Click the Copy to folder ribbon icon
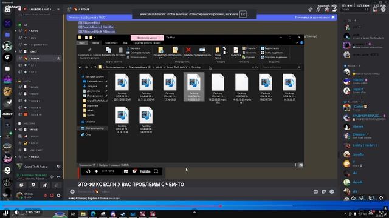Image resolution: width=389 pixels, height=218 pixels. (175, 50)
